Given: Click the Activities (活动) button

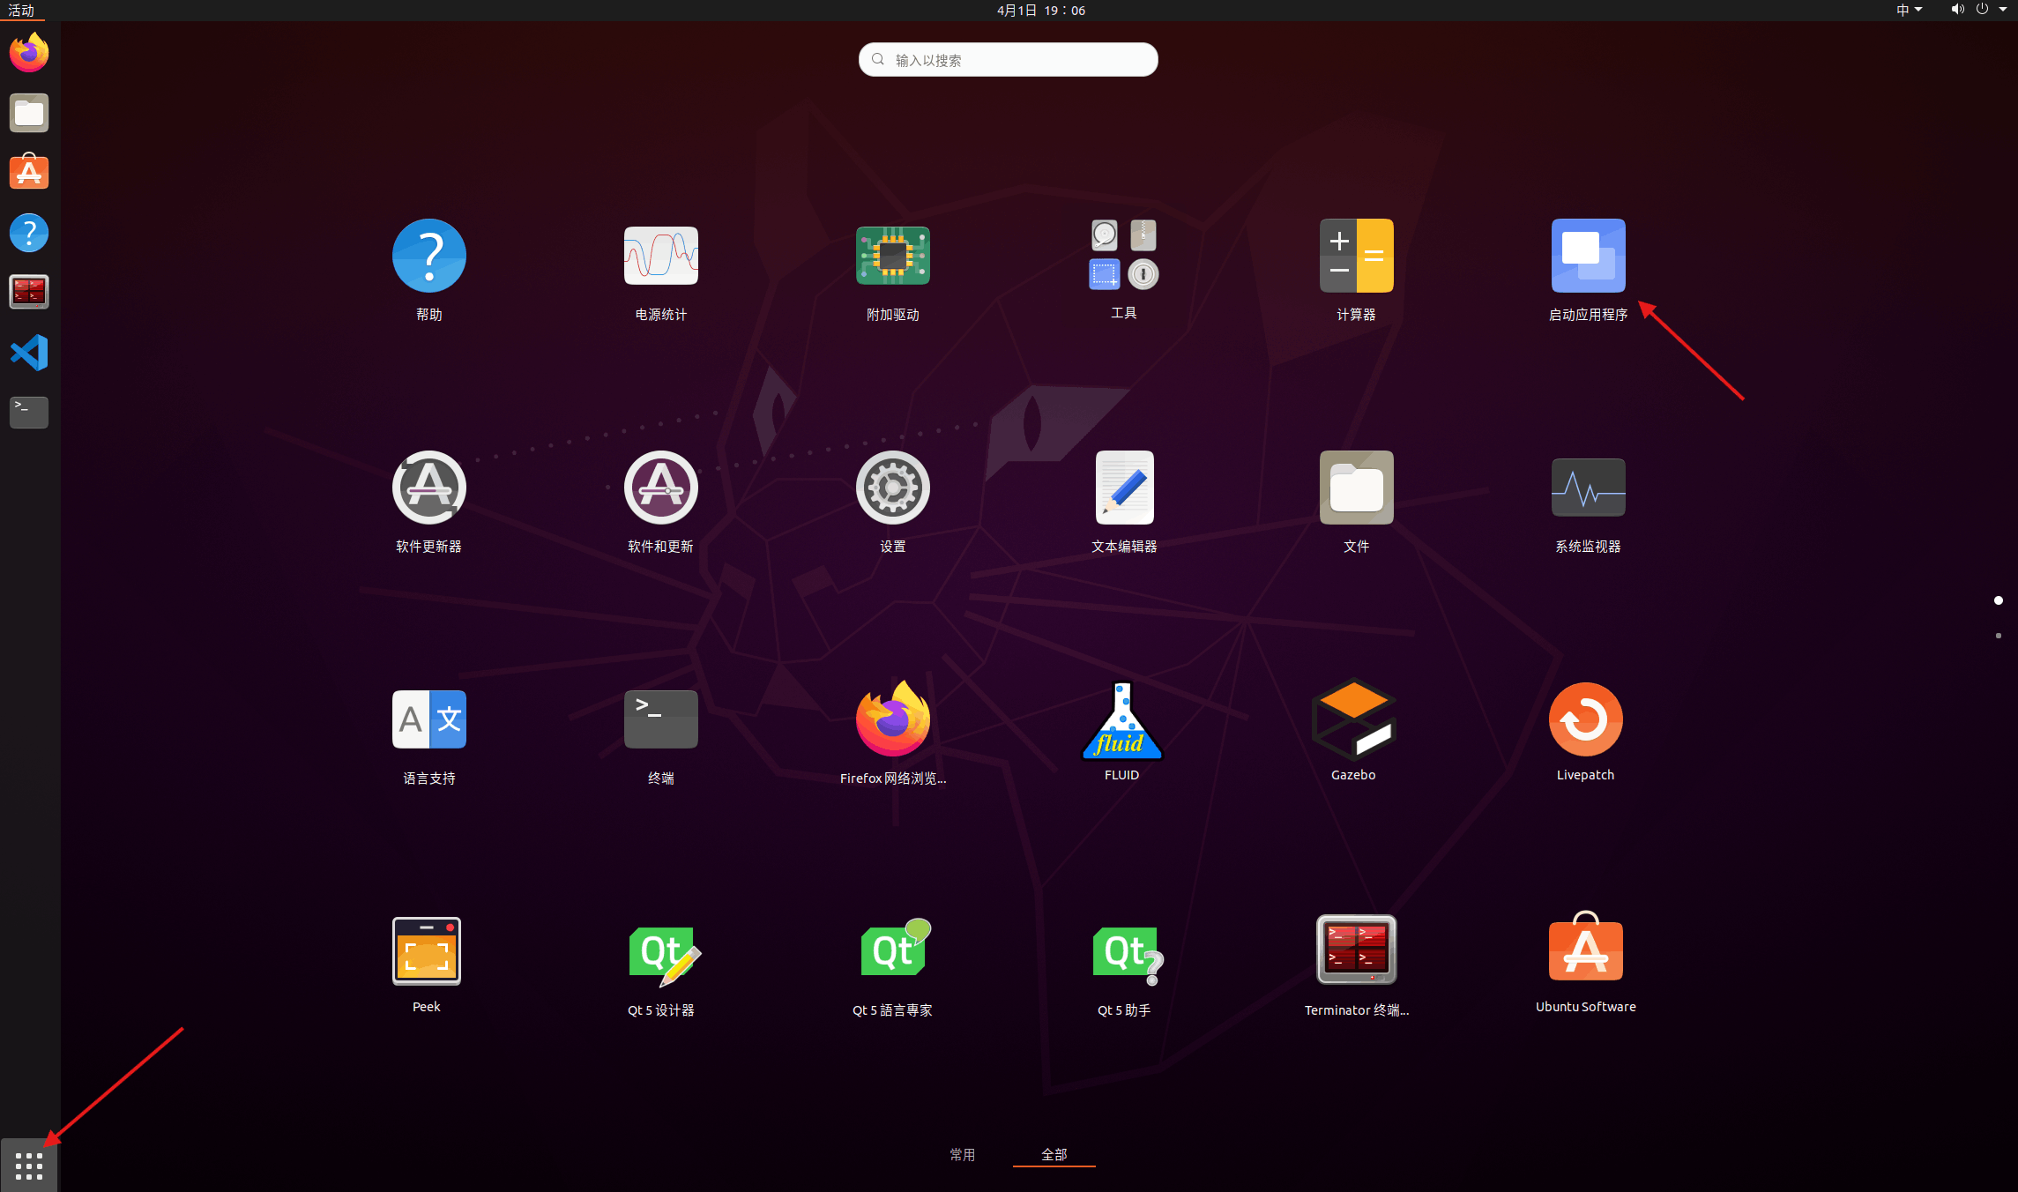Looking at the screenshot, I should point(21,10).
